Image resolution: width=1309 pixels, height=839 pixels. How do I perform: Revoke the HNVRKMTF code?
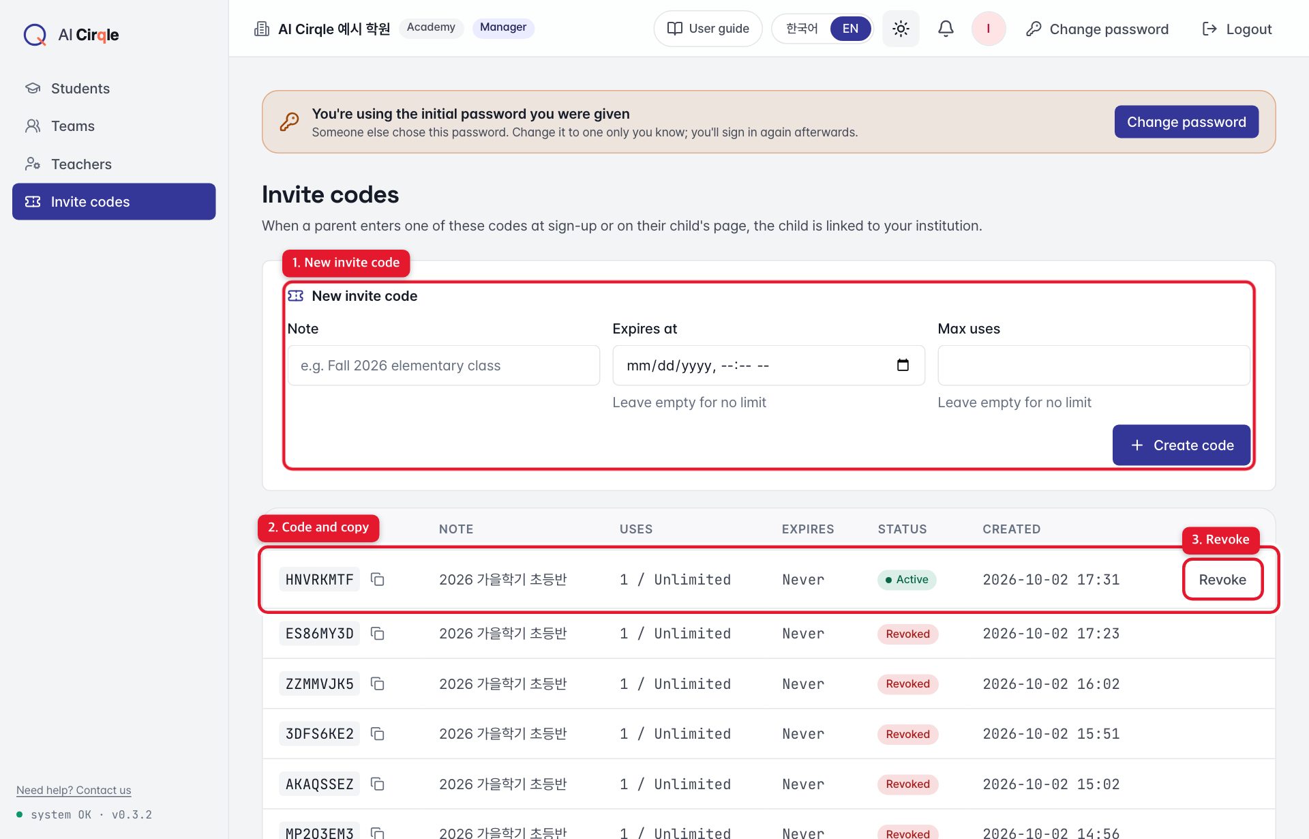(x=1222, y=579)
